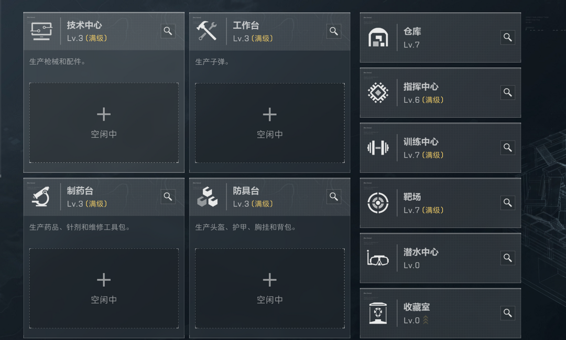Click the magnifier icon on 技术中心 panel
The height and width of the screenshot is (340, 566).
[x=168, y=31]
